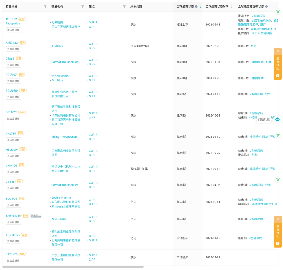The image size is (283, 270).
Task: Click GIPR target in AMG 133 row
Action: (x=92, y=48)
